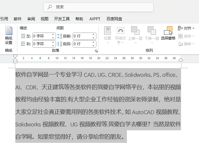This screenshot has width=199, height=156.
Task: Click the 组合 group icon
Action: 180,36
